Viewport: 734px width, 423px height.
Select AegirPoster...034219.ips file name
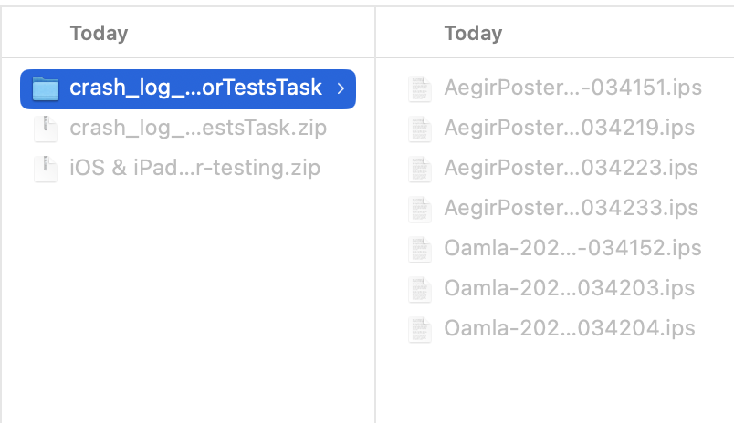[570, 128]
